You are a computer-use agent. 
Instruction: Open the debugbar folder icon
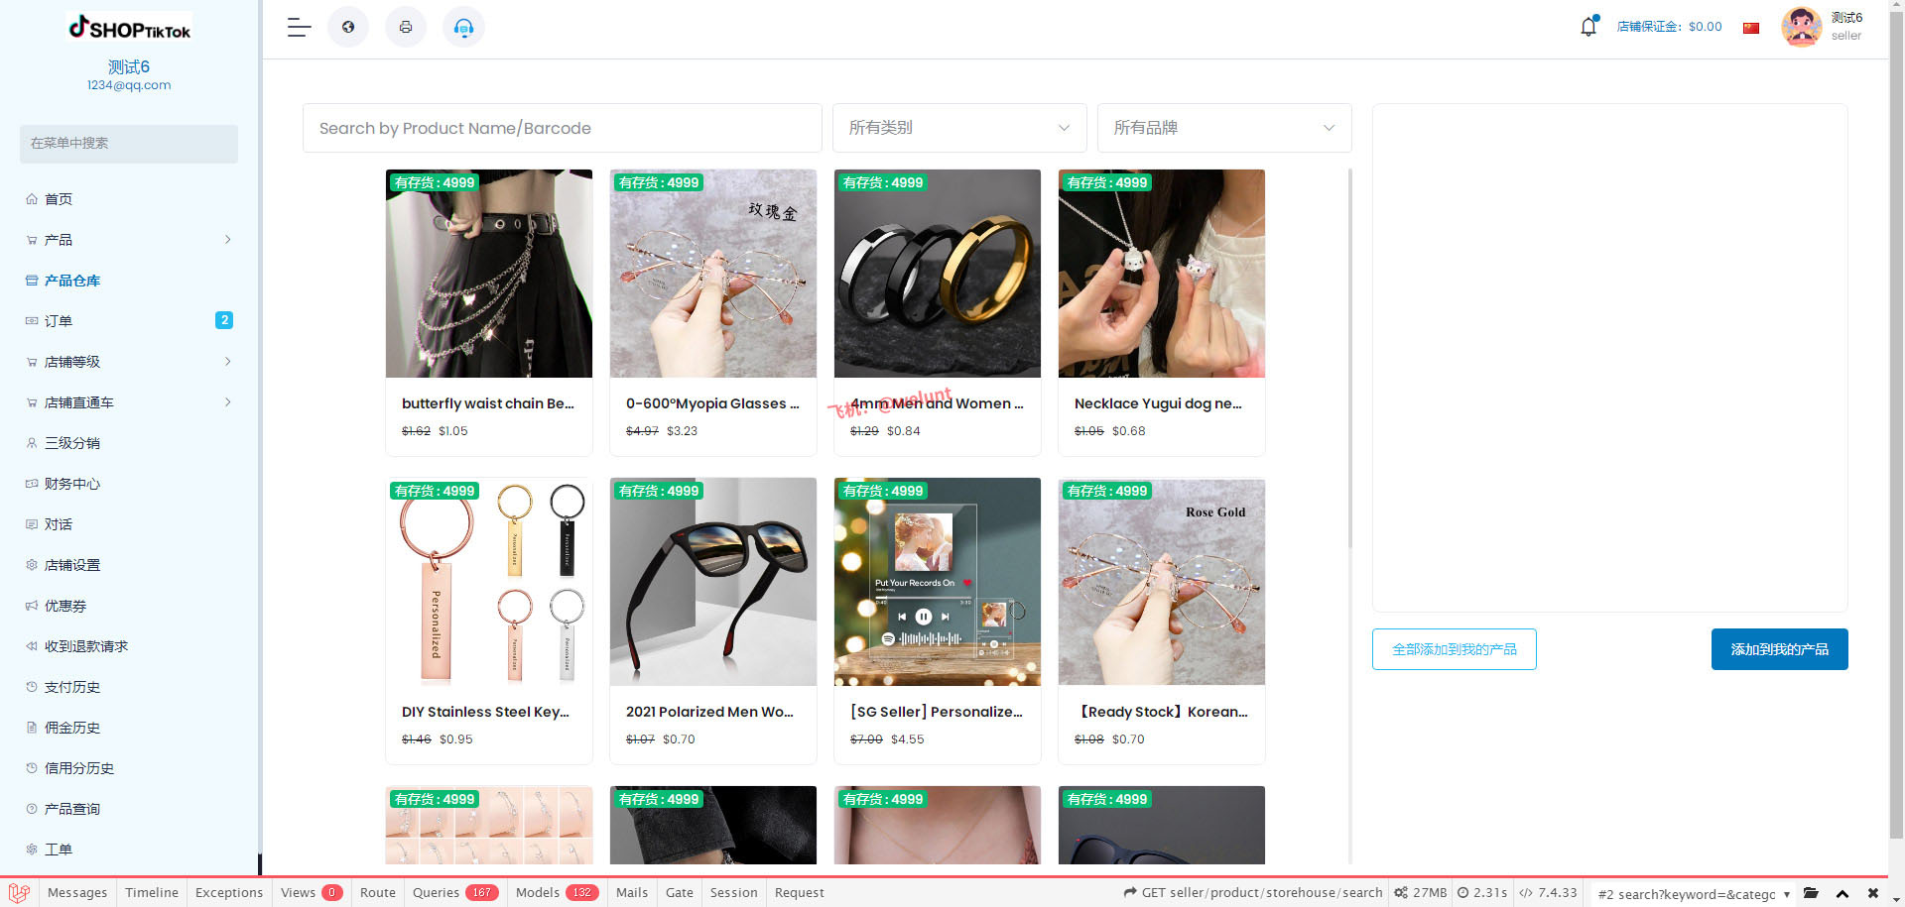click(1811, 893)
